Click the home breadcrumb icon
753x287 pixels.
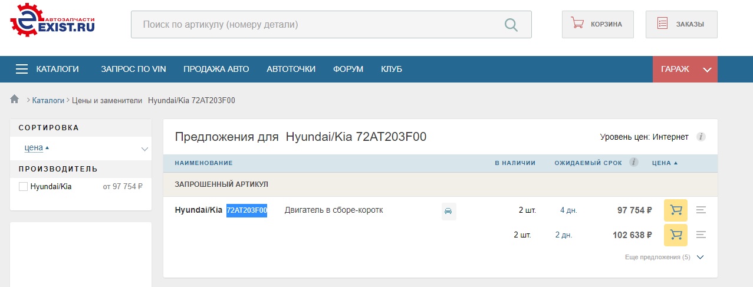click(x=15, y=100)
